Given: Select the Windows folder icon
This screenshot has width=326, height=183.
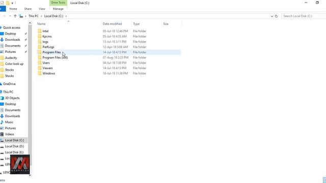Looking at the screenshot, I should pyautogui.click(x=40, y=73).
